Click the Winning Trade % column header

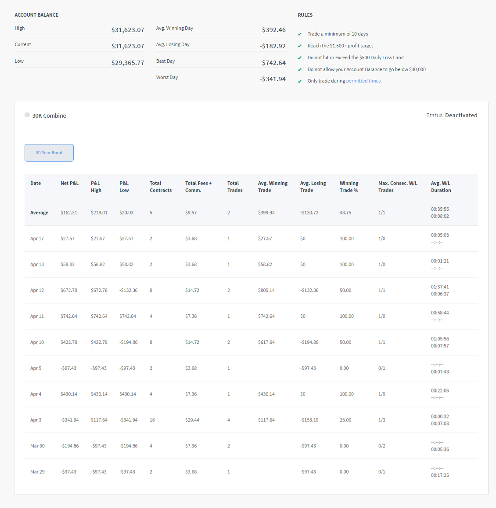349,187
